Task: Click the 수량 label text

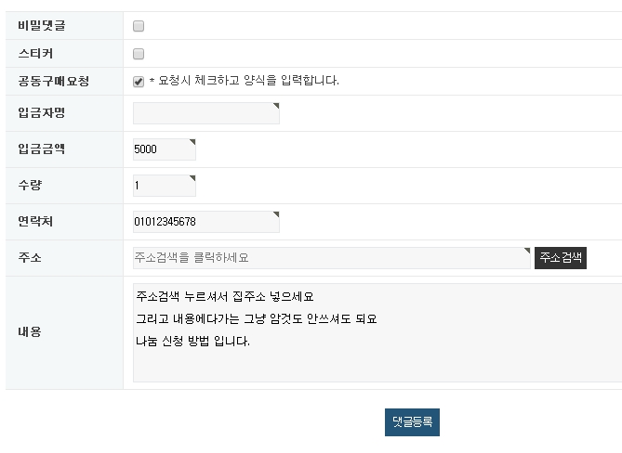Action: click(30, 186)
